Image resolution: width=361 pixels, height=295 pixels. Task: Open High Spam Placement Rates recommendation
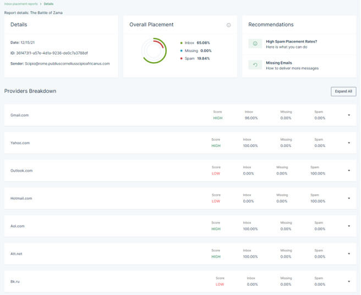point(299,44)
